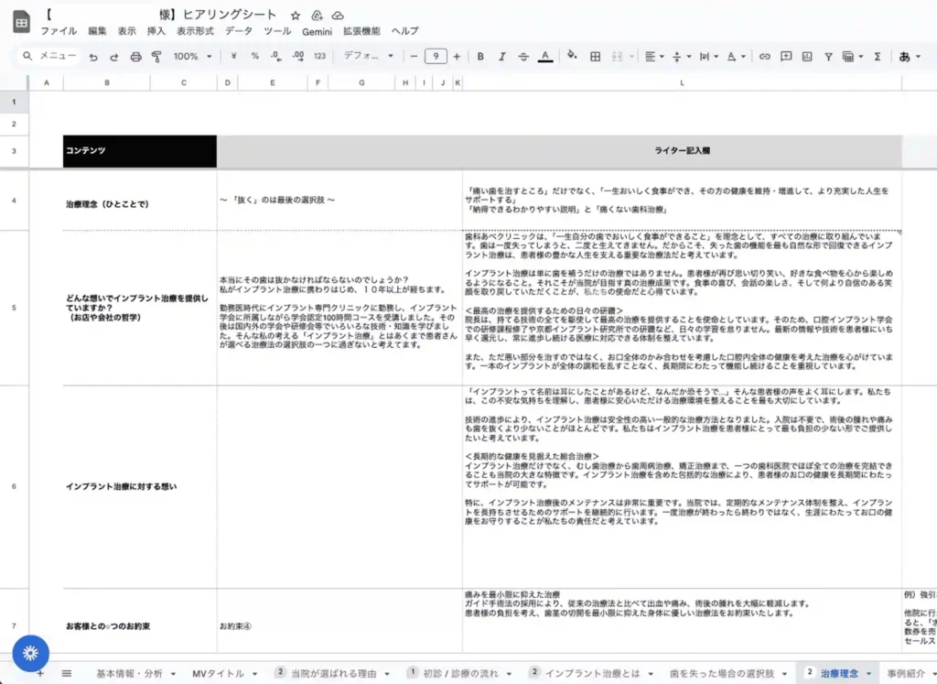Toggle bold formatting
The image size is (937, 684).
coord(480,56)
